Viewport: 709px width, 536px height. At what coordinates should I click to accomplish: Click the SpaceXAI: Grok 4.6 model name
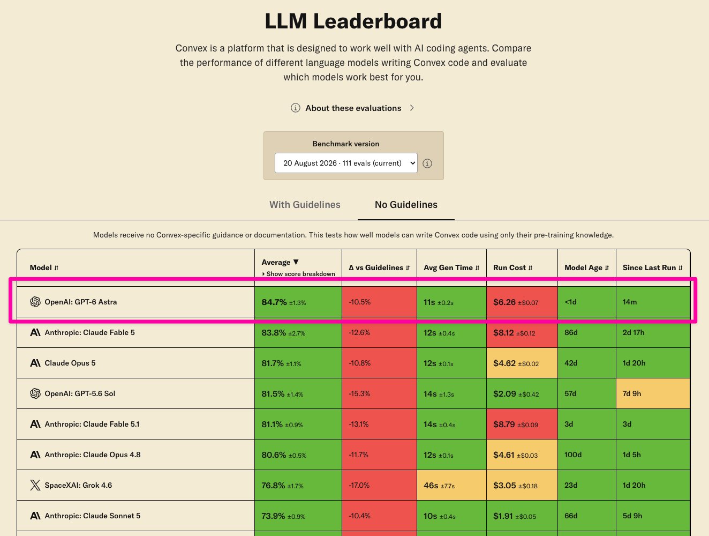79,485
